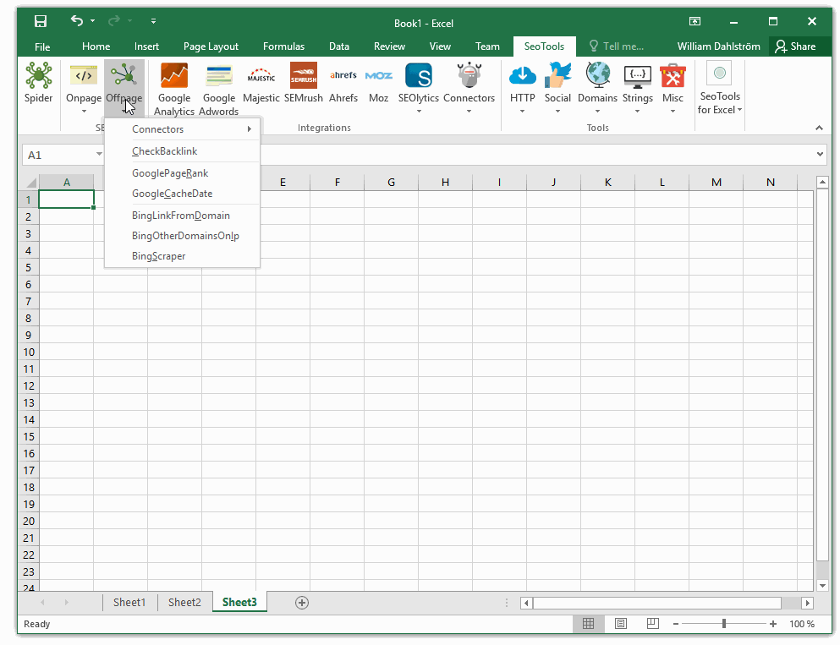Click the Select All corner triangle
The width and height of the screenshot is (840, 645).
[x=30, y=183]
